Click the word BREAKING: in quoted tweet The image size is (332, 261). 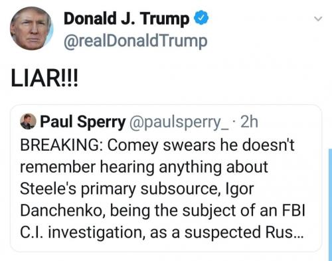coord(62,145)
